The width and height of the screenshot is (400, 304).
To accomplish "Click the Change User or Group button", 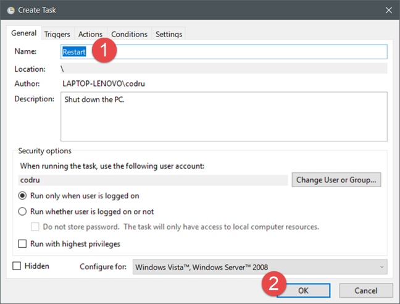I will click(336, 180).
